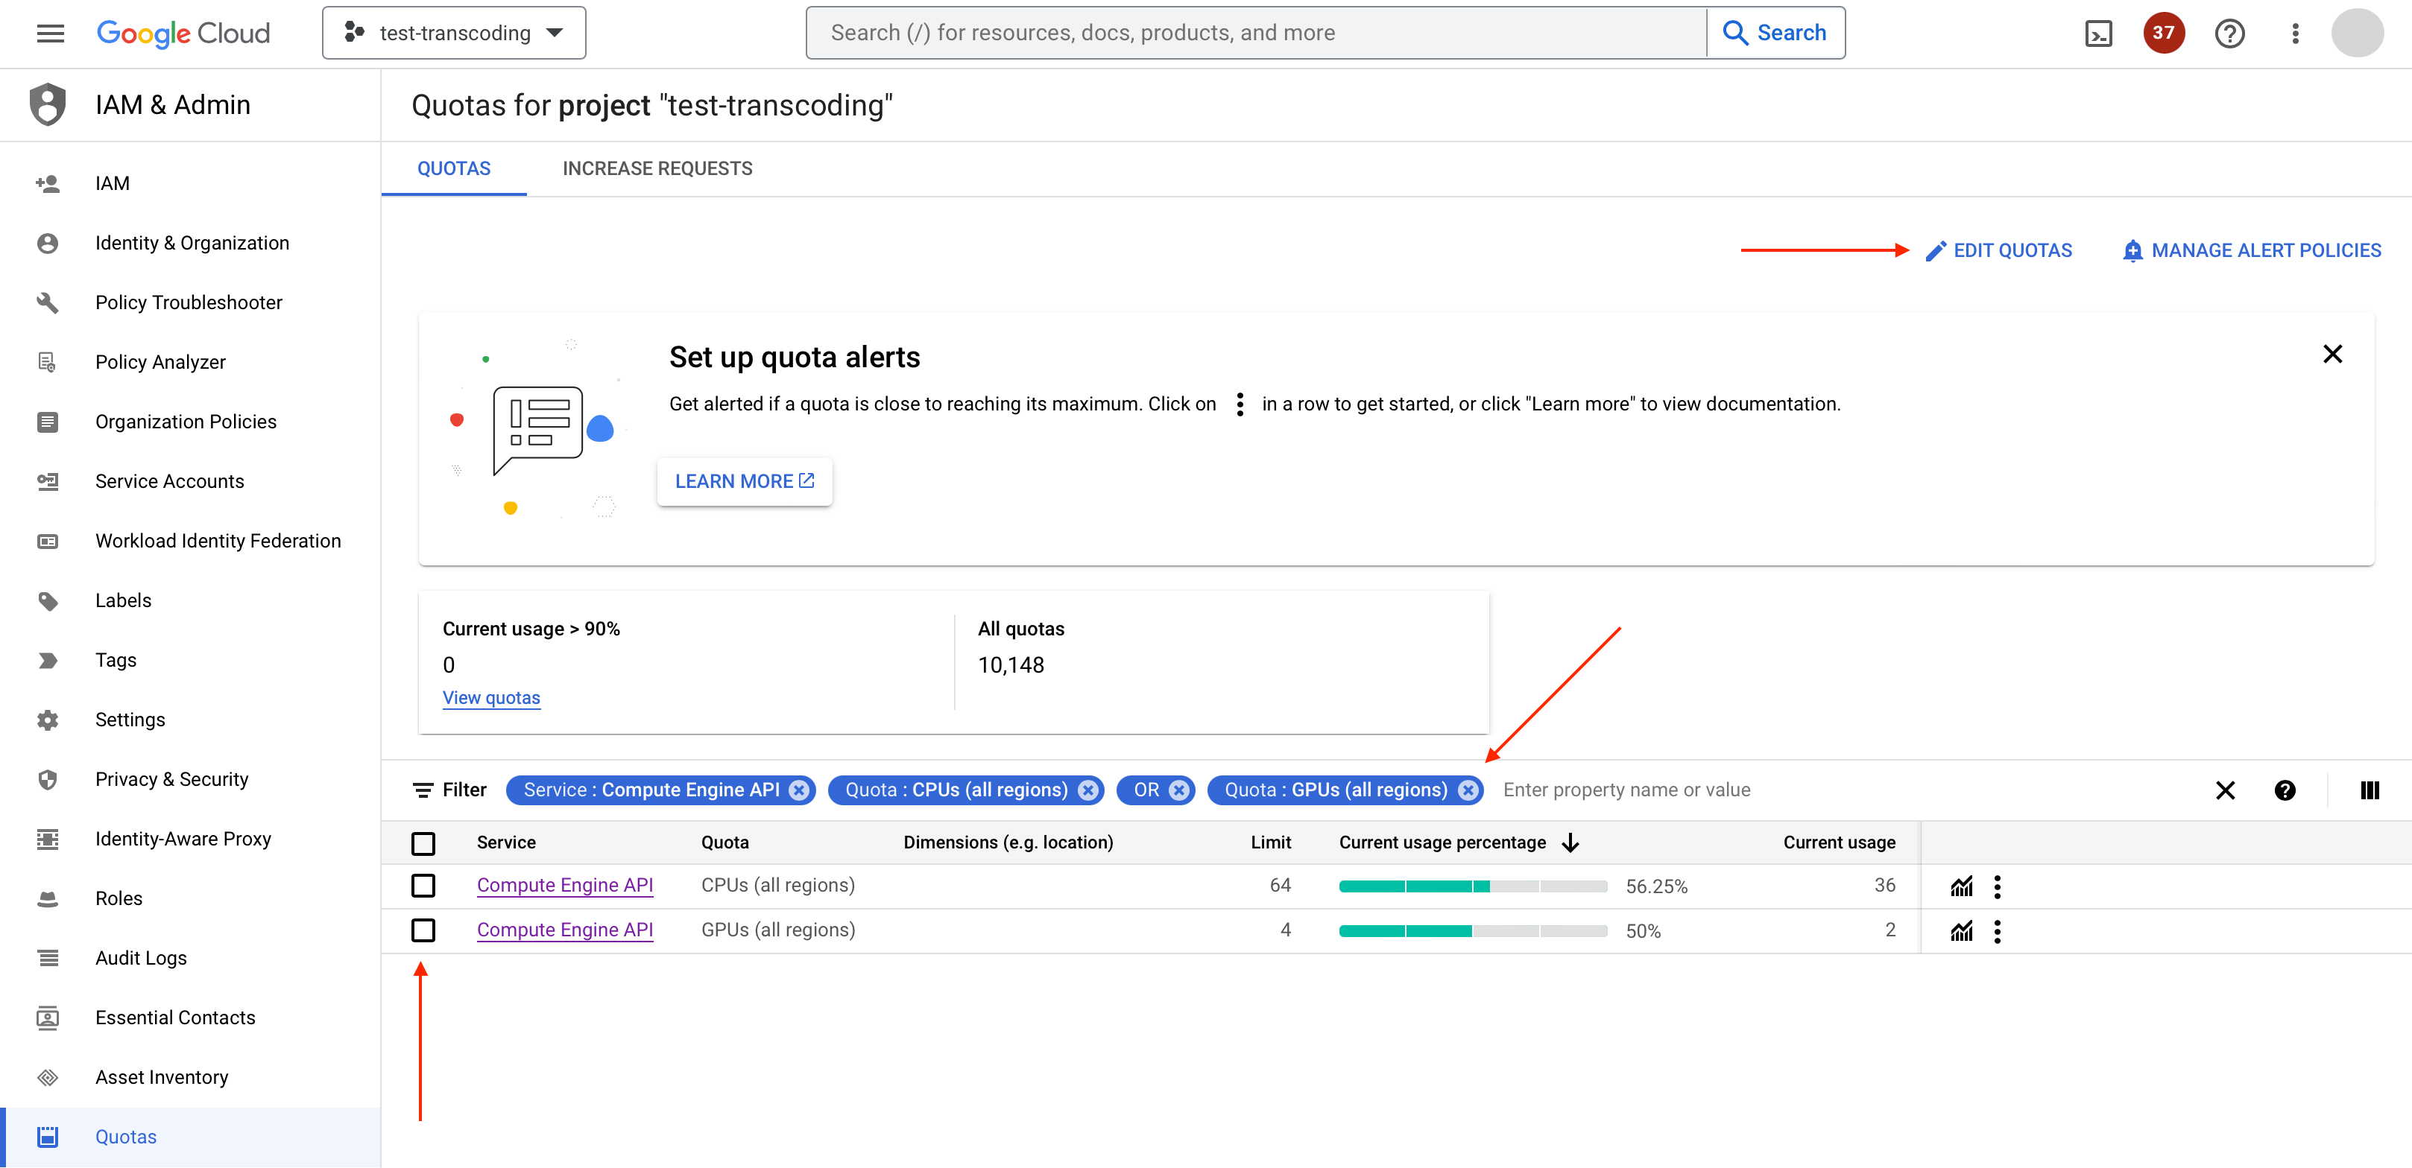2412x1168 pixels.
Task: Tick the select-all checkbox in table header
Action: (423, 843)
